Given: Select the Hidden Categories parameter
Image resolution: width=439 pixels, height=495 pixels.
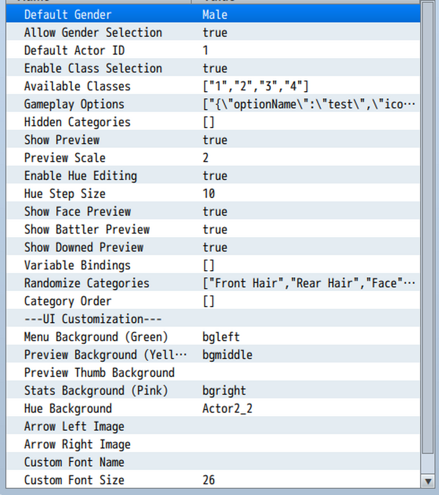Looking at the screenshot, I should pyautogui.click(x=213, y=122).
